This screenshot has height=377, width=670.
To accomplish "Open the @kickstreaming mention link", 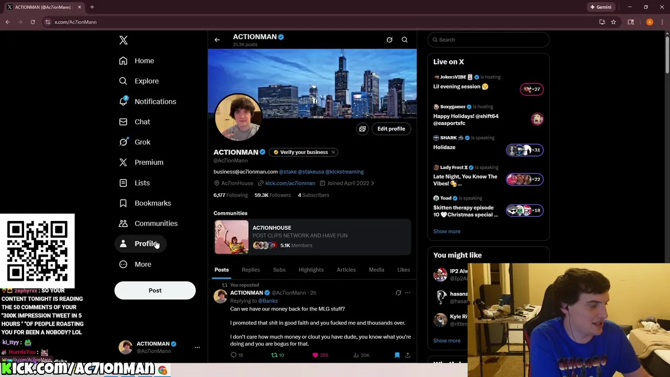I will click(x=344, y=172).
